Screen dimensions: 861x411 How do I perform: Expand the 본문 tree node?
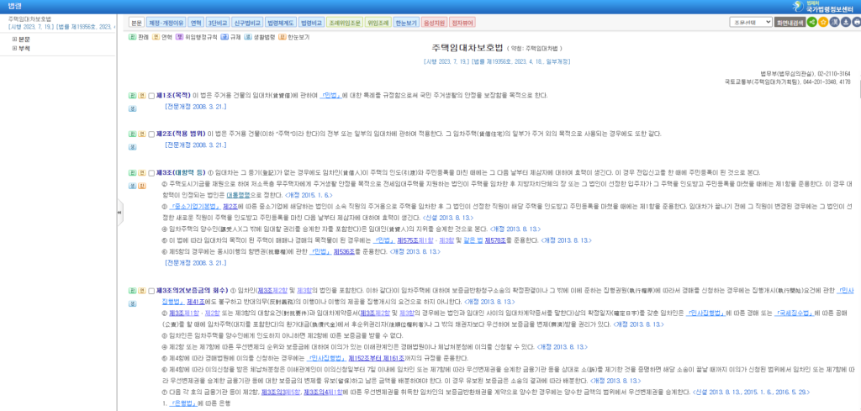15,40
